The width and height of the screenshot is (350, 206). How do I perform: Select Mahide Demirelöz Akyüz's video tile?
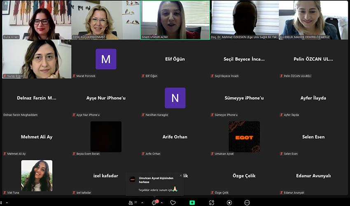[313, 20]
